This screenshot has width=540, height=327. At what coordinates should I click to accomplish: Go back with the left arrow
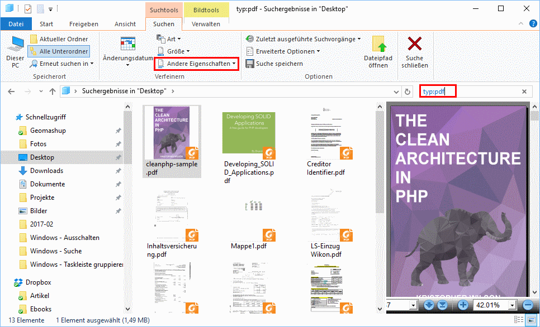(11, 92)
